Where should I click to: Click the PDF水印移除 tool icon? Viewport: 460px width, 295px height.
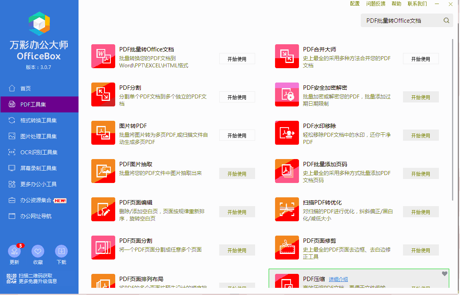pyautogui.click(x=287, y=133)
